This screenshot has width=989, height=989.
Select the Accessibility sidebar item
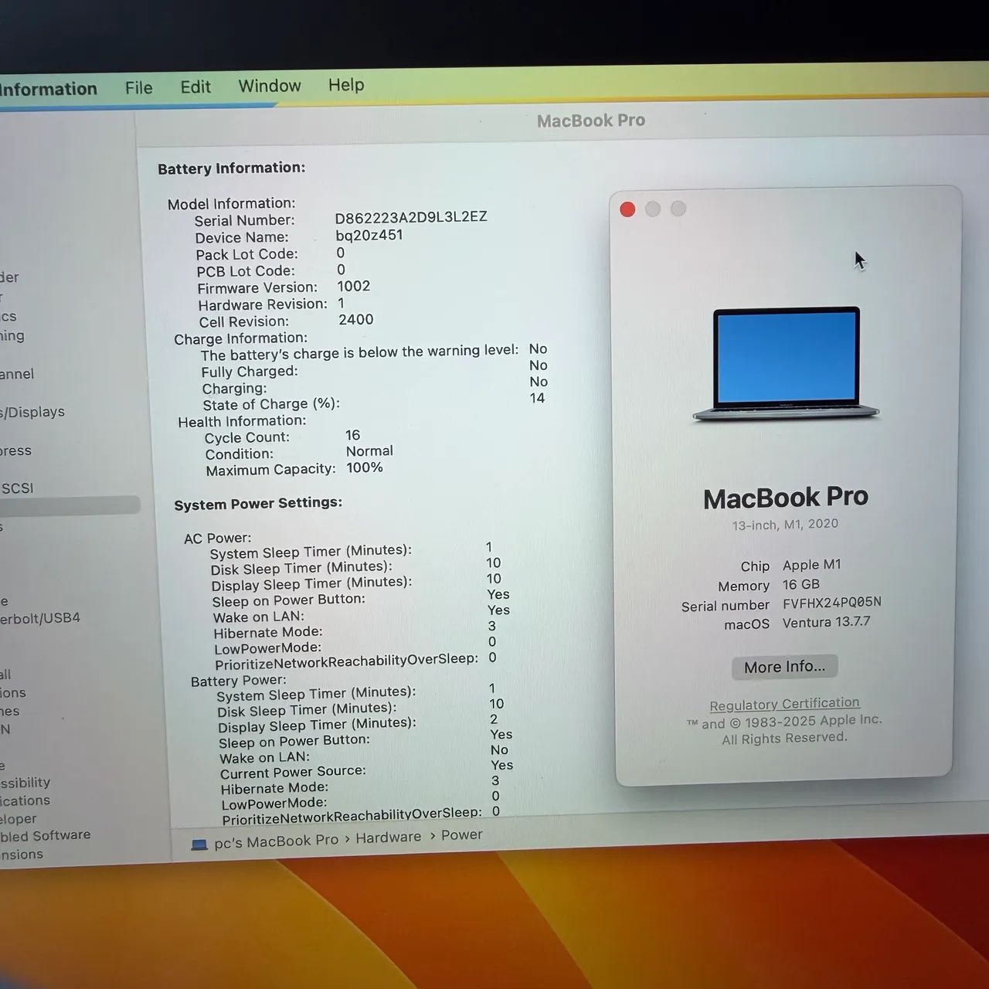click(x=25, y=783)
